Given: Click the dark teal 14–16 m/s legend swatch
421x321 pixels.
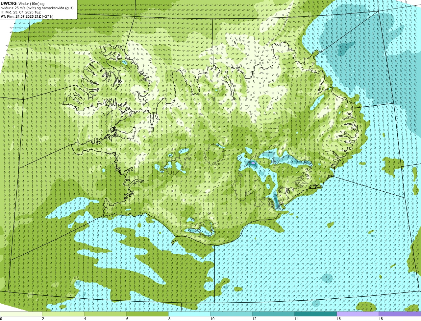Looking at the screenshot, I should coord(316,314).
